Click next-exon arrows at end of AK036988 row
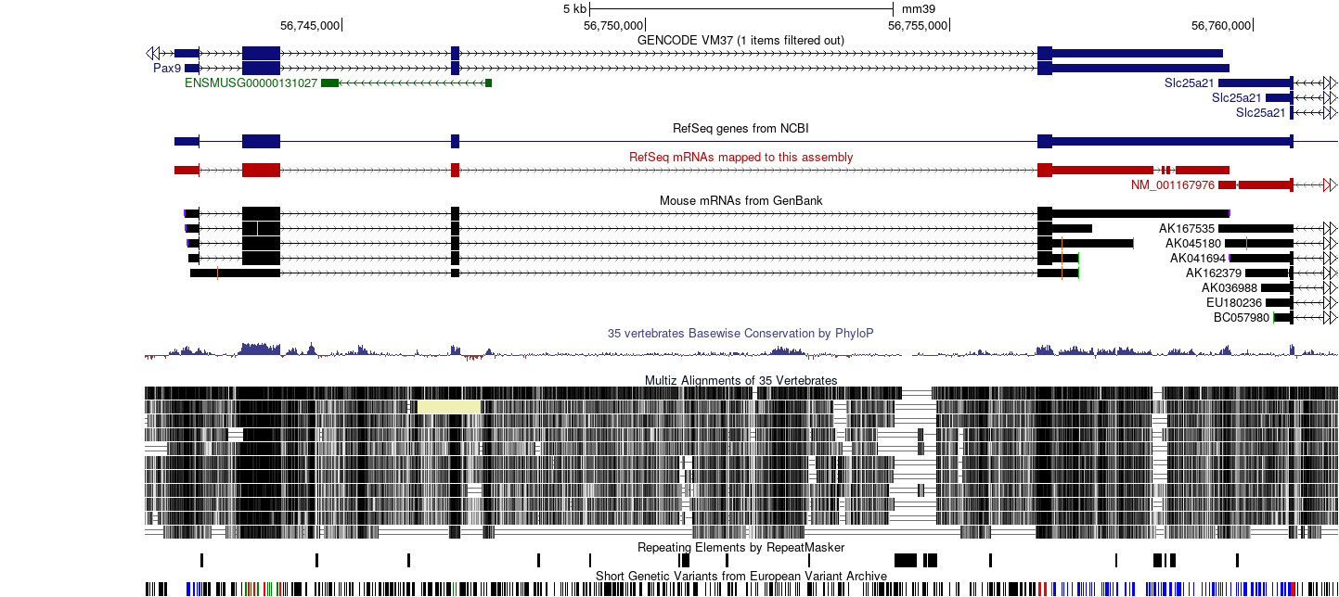 1330,287
